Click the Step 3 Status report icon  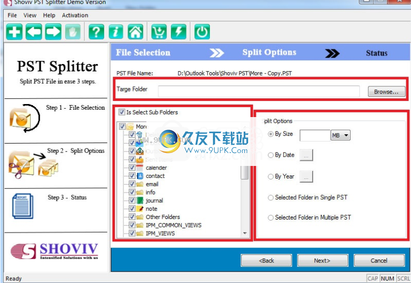click(23, 207)
